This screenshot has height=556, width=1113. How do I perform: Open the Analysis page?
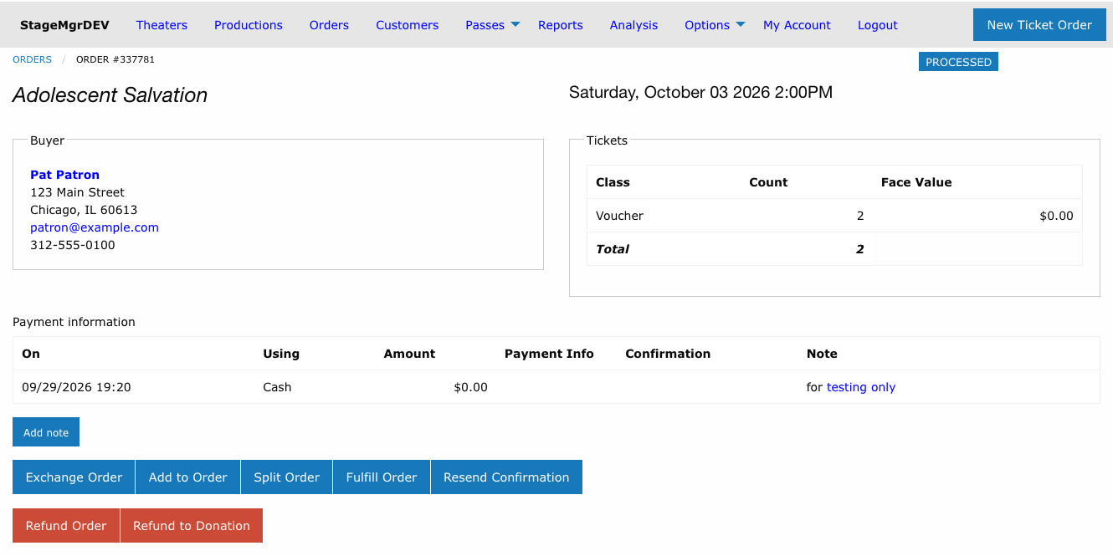point(633,25)
